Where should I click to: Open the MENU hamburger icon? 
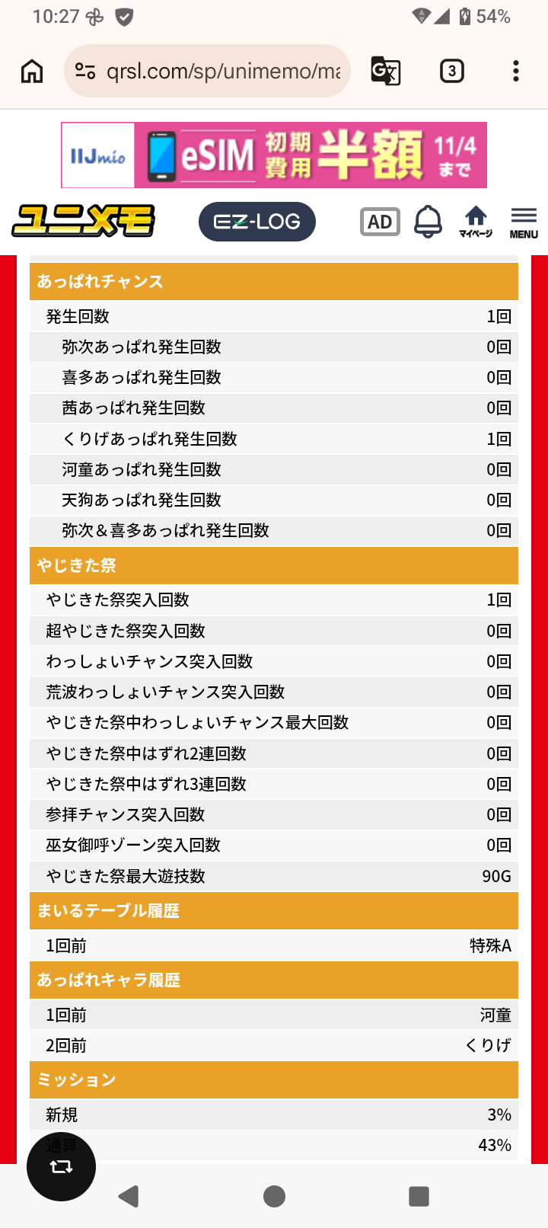coord(524,222)
